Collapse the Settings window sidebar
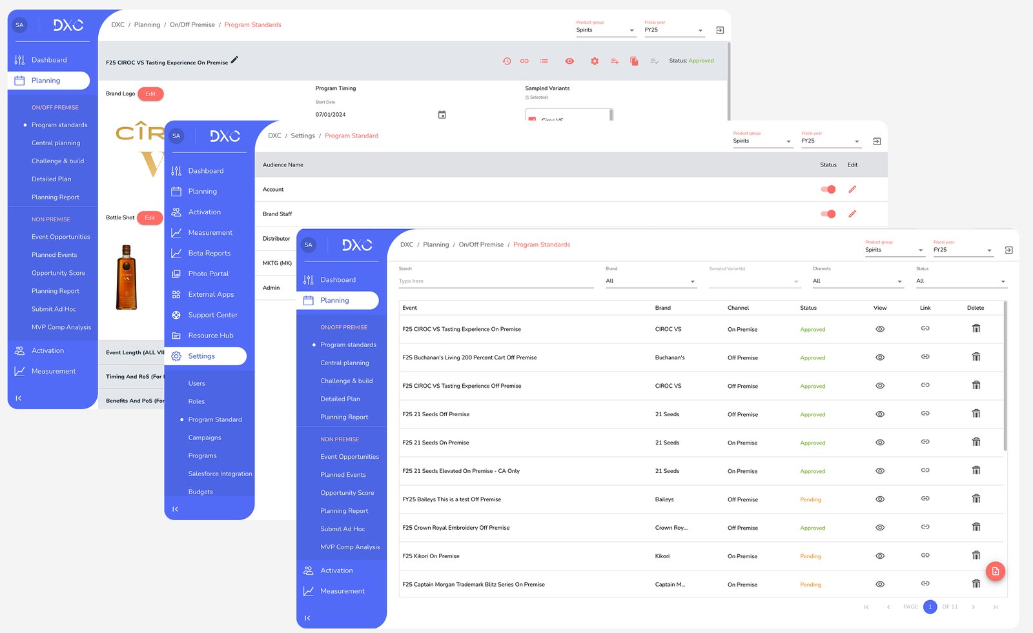1033x633 pixels. 175,510
